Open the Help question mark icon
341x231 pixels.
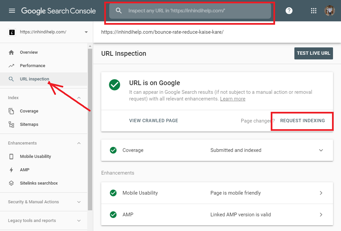tap(289, 11)
